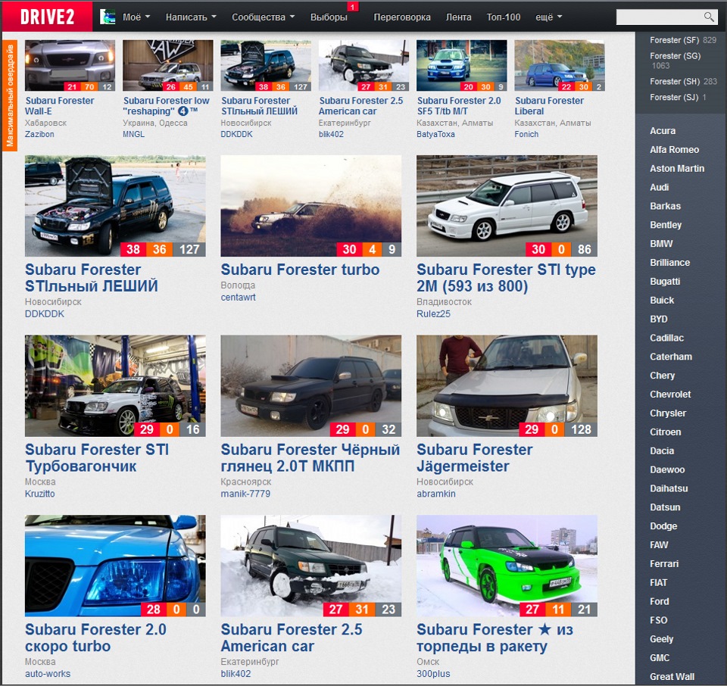Viewport: 727px width, 686px height.
Task: Click Subaru Forester STI type 2M title
Action: [506, 278]
